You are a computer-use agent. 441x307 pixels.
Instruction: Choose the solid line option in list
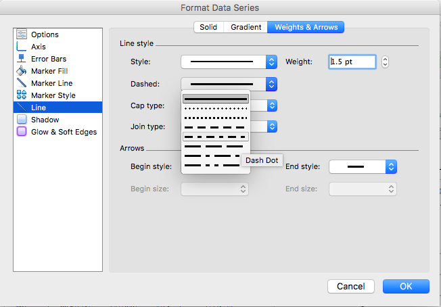coord(215,99)
